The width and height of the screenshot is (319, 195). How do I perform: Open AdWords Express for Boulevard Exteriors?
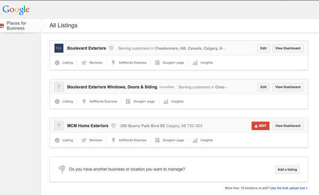[x=133, y=63]
